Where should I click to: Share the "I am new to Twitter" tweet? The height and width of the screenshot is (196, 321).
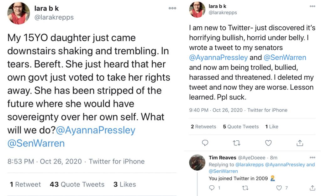[300, 143]
